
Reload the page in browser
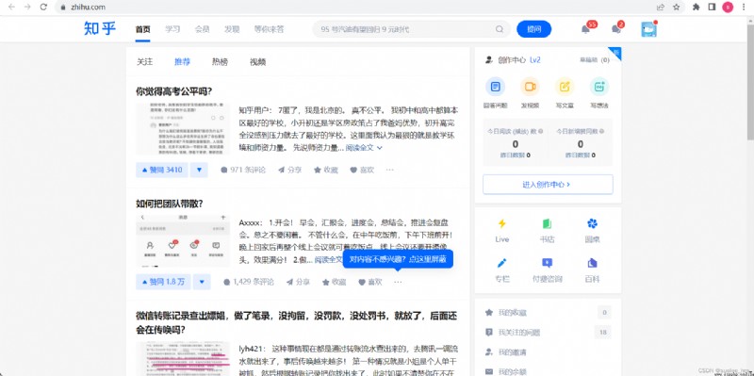point(43,7)
